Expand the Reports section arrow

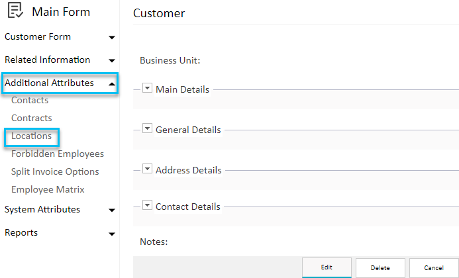pyautogui.click(x=111, y=234)
